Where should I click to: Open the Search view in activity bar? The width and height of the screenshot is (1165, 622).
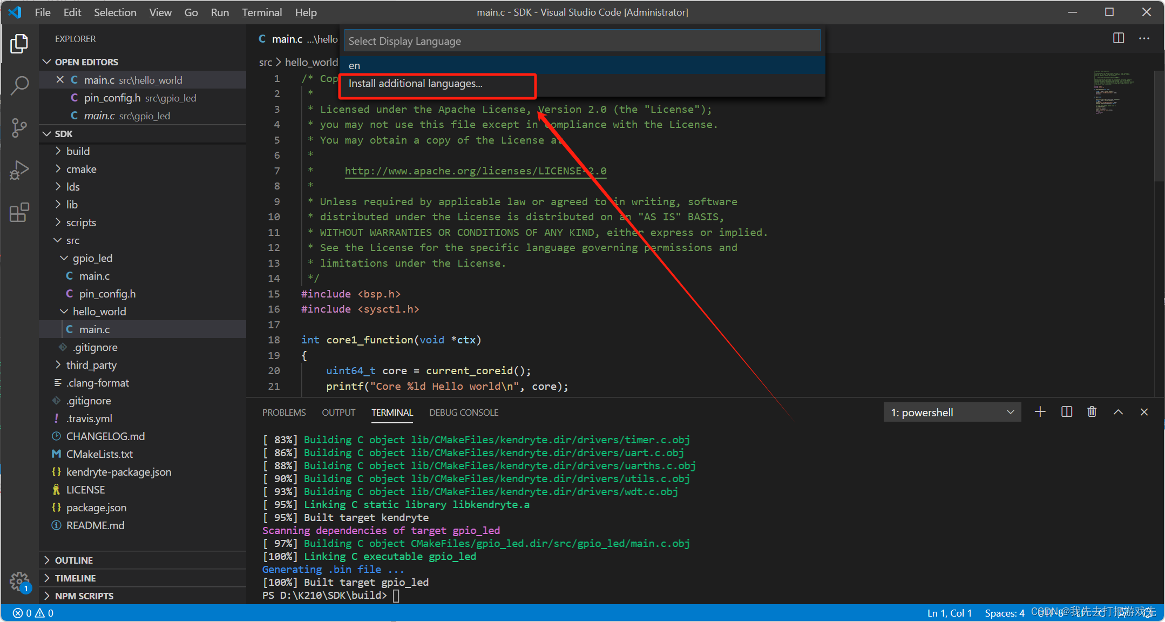[19, 85]
